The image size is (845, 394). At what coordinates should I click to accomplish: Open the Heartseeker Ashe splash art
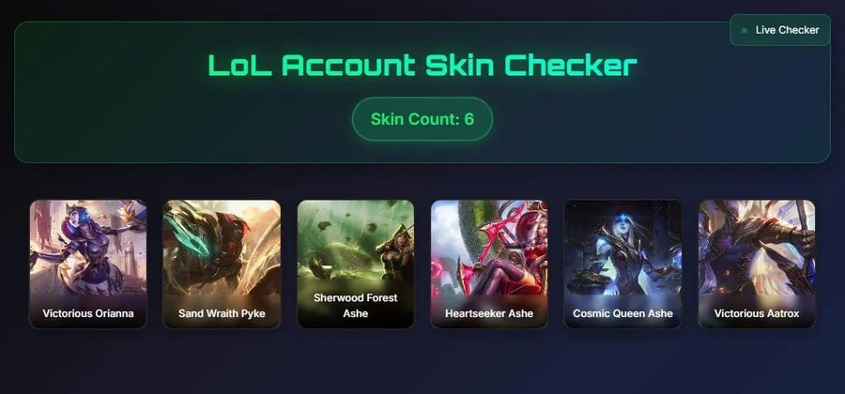489,248
